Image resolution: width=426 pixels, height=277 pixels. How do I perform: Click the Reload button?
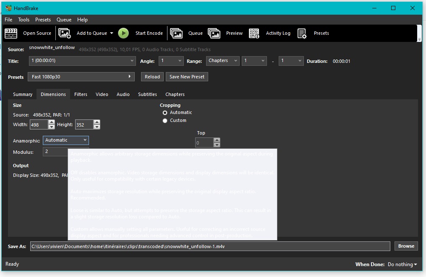152,77
